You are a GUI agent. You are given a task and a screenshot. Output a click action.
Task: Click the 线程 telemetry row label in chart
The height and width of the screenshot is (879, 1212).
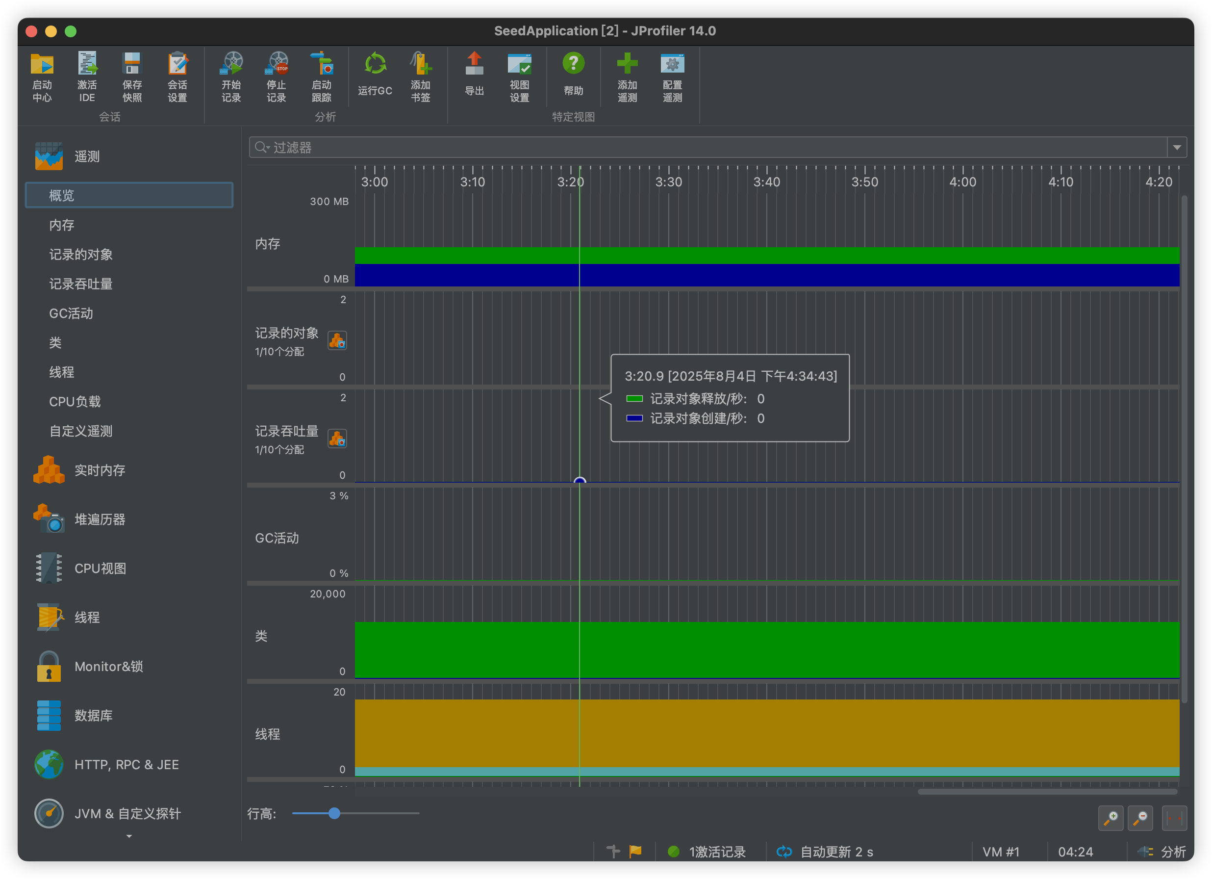268,734
